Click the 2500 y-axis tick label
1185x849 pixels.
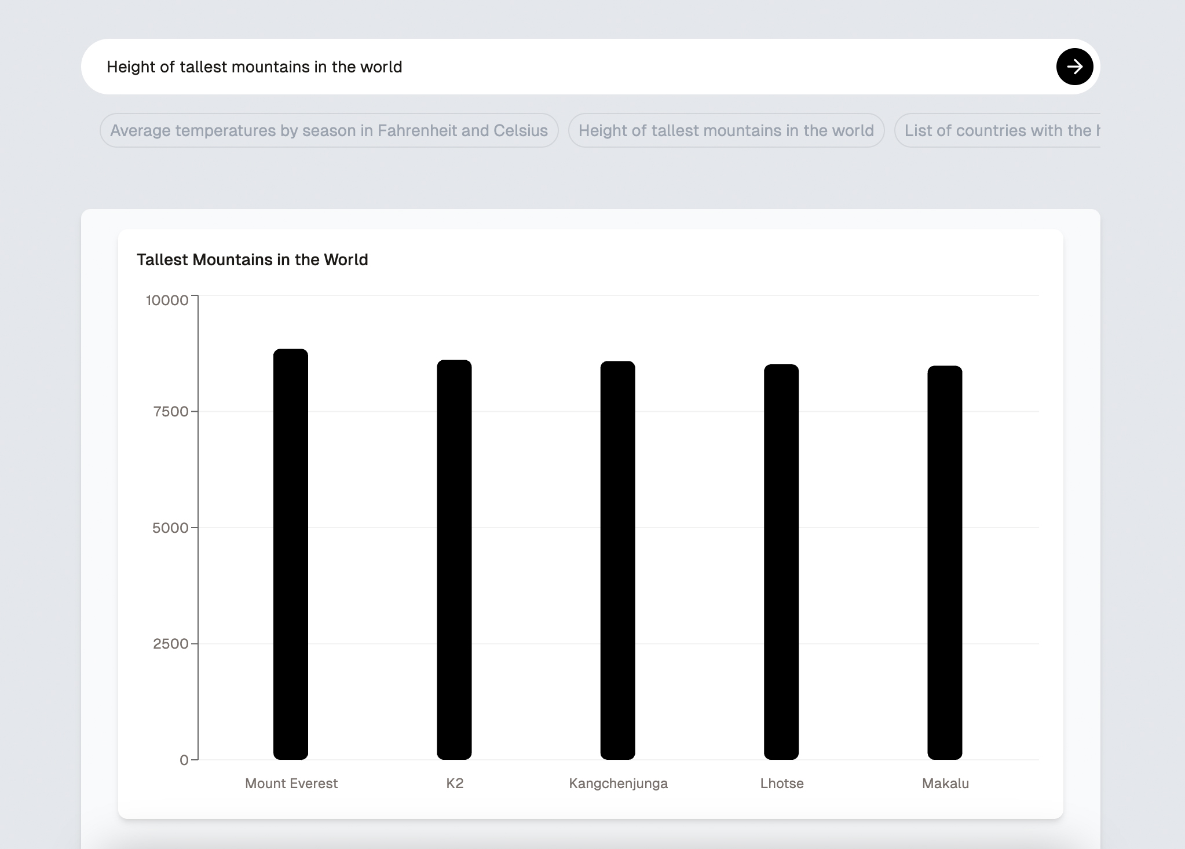170,643
